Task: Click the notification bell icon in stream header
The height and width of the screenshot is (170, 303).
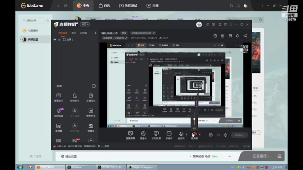Action: (237, 36)
